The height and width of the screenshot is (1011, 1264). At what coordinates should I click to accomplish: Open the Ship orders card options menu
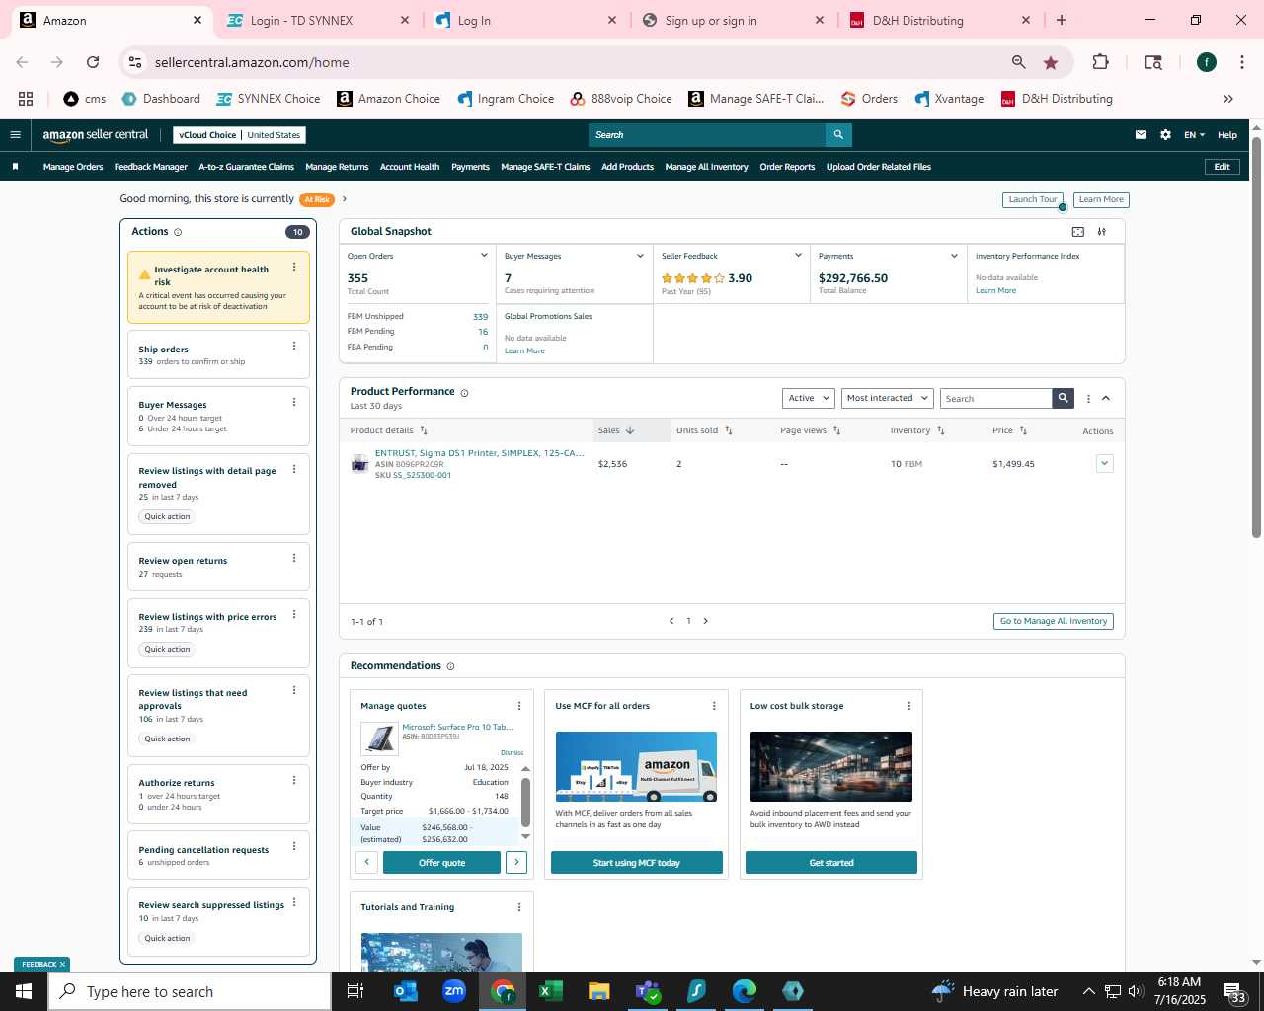[x=294, y=346]
